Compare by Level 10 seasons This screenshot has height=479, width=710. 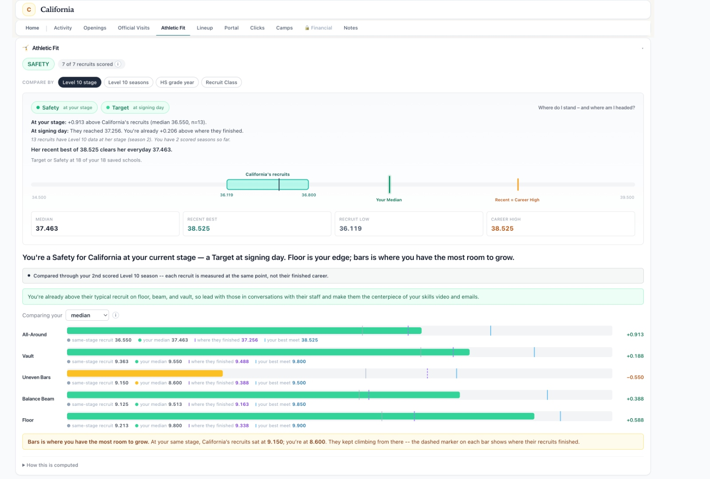coord(128,82)
